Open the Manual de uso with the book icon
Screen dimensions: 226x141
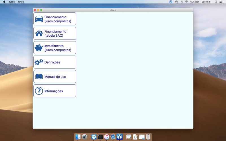point(55,76)
